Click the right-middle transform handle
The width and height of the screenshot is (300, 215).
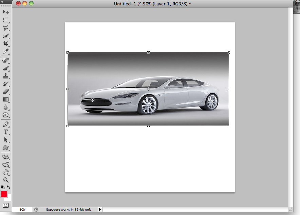click(x=229, y=89)
